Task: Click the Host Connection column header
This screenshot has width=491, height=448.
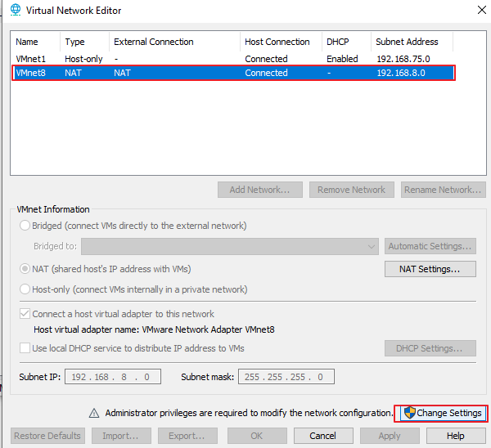Action: click(281, 42)
